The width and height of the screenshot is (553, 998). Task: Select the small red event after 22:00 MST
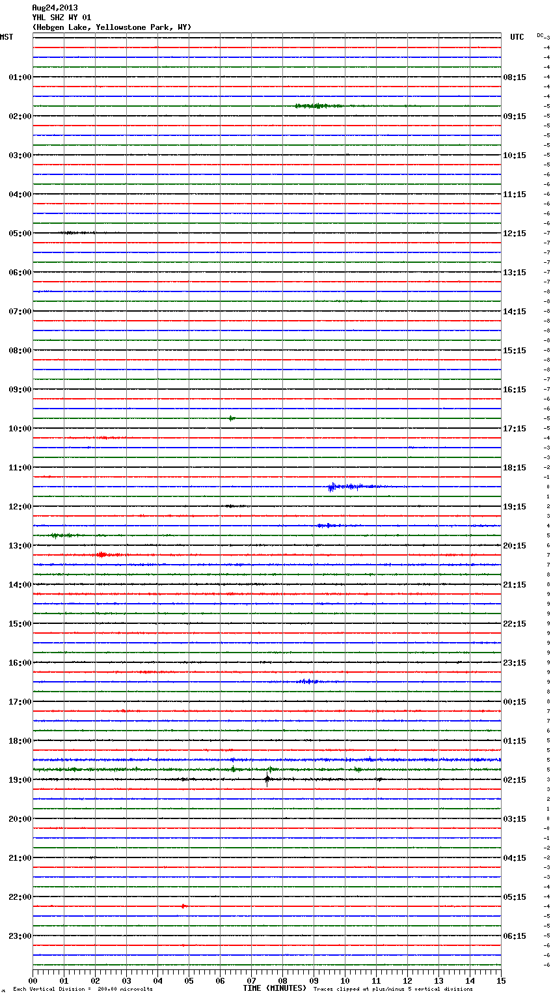(x=183, y=906)
